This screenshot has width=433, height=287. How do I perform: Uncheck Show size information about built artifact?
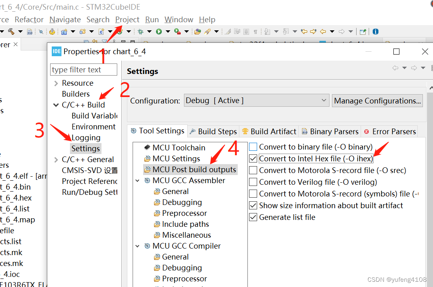coord(253,205)
